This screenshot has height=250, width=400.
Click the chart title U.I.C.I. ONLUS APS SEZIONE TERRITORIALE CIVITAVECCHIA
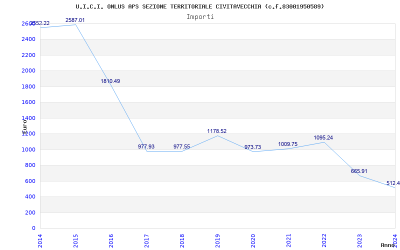(199, 6)
